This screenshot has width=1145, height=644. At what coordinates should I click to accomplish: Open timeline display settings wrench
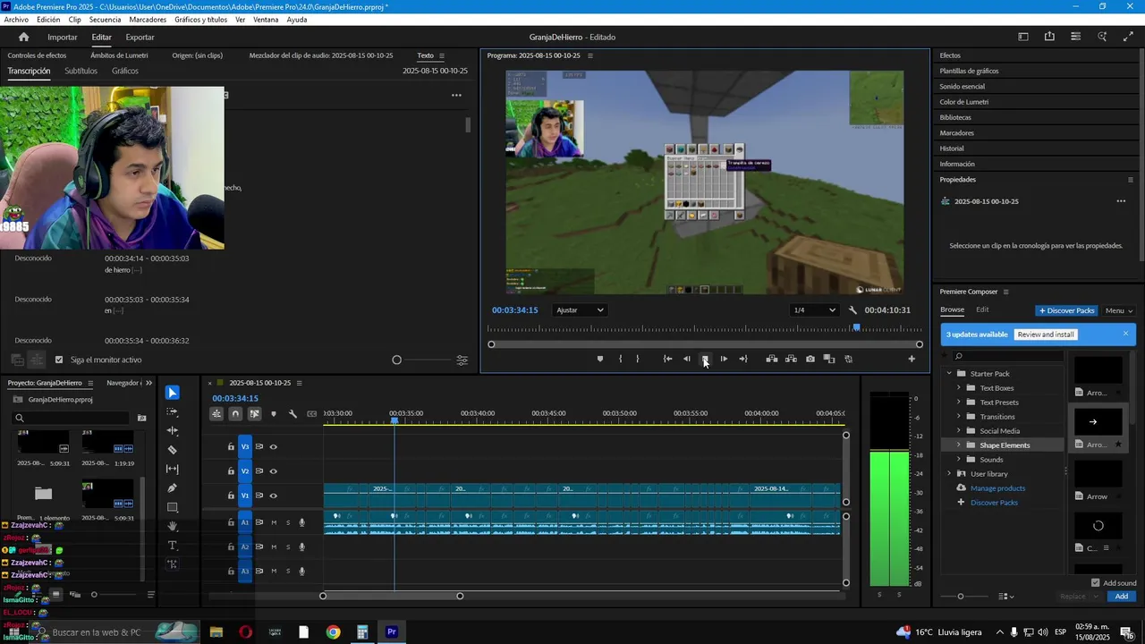[293, 414]
